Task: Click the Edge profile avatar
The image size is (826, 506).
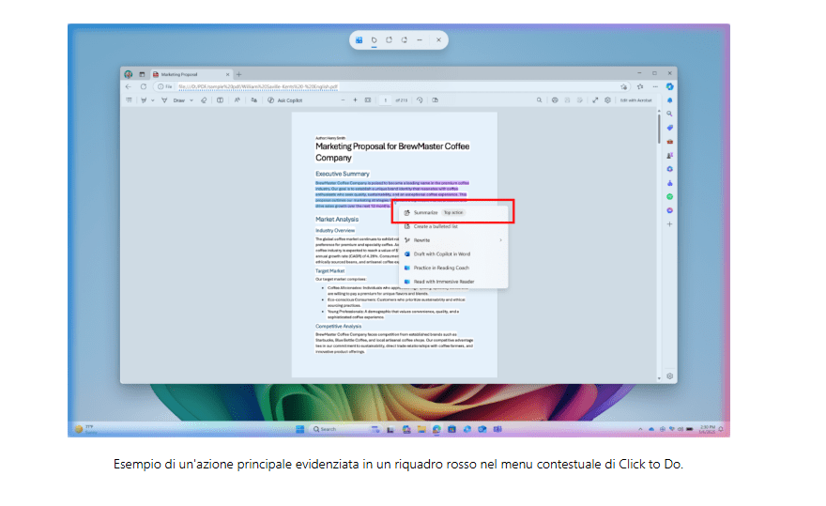Action: [129, 74]
